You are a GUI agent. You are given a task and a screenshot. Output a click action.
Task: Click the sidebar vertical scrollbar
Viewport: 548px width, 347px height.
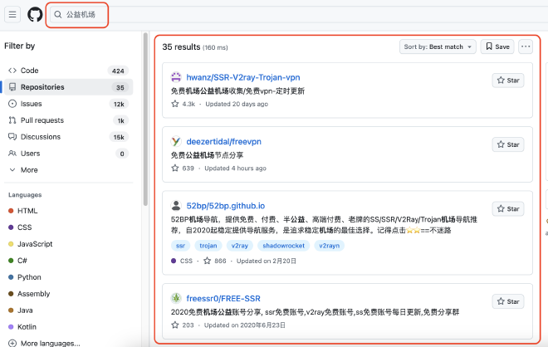coord(145,119)
